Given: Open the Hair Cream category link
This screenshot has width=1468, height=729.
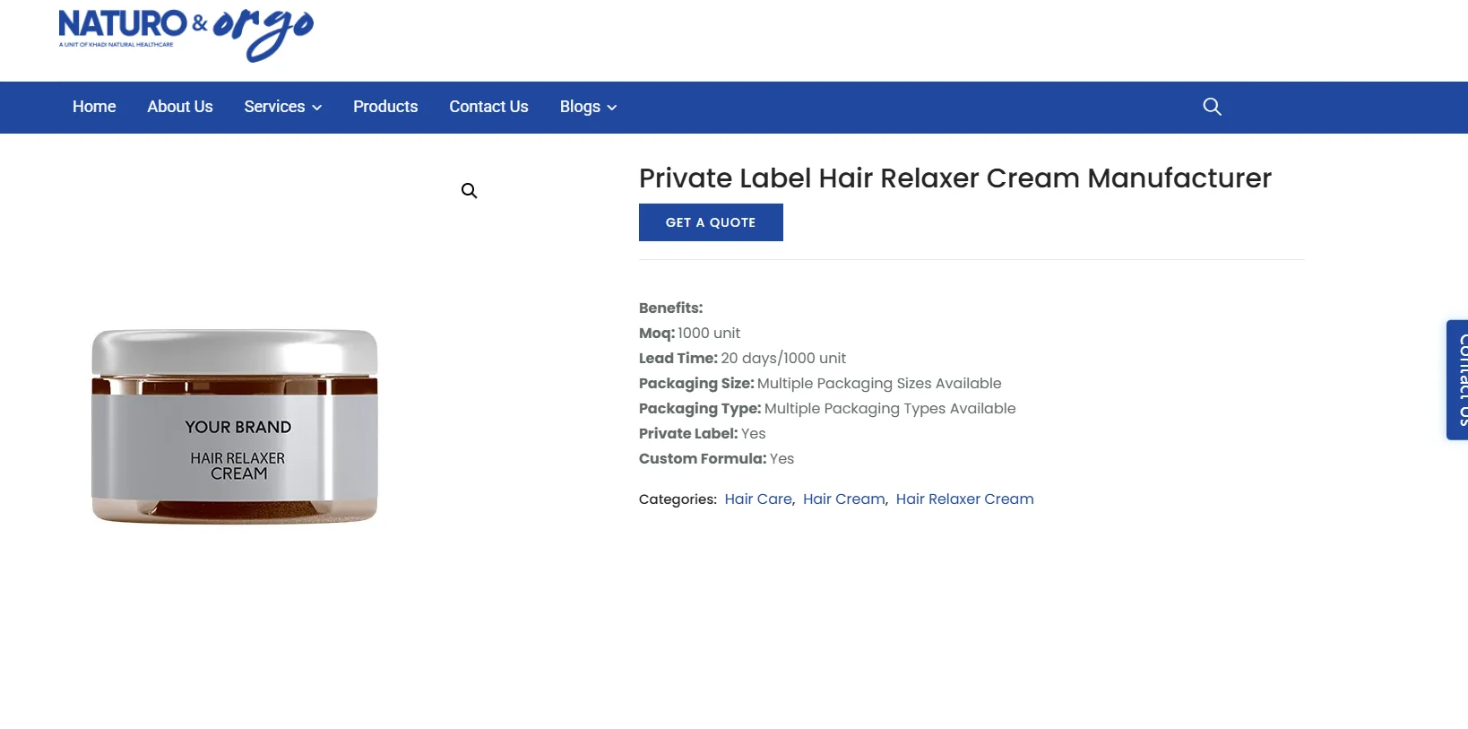Looking at the screenshot, I should pyautogui.click(x=842, y=499).
